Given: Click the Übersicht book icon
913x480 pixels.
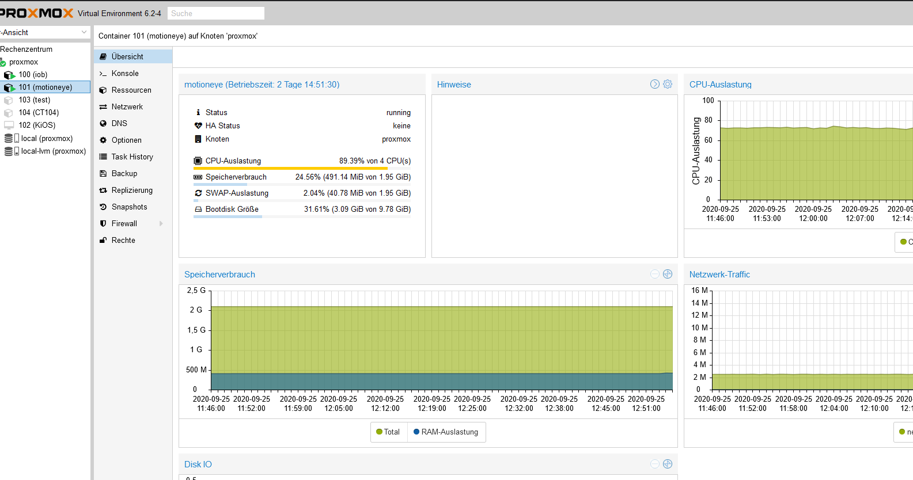Looking at the screenshot, I should pyautogui.click(x=103, y=56).
